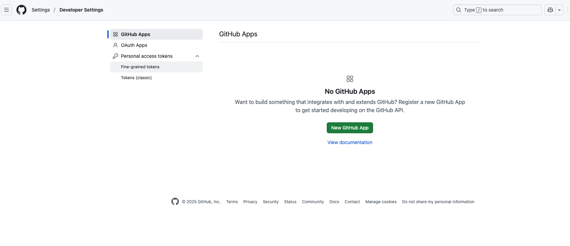Viewport: 570px width, 246px height.
Task: Open the Security footer link
Action: pos(271,202)
